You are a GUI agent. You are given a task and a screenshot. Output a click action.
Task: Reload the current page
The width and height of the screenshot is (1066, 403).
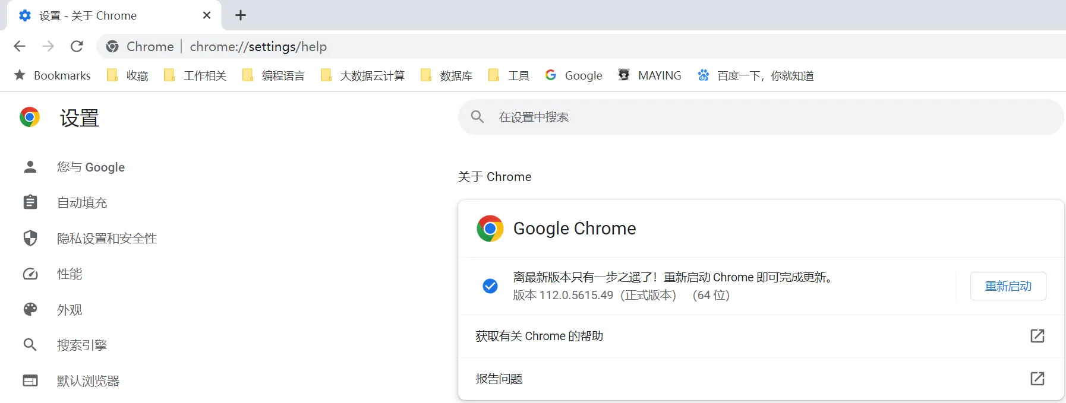pos(77,46)
